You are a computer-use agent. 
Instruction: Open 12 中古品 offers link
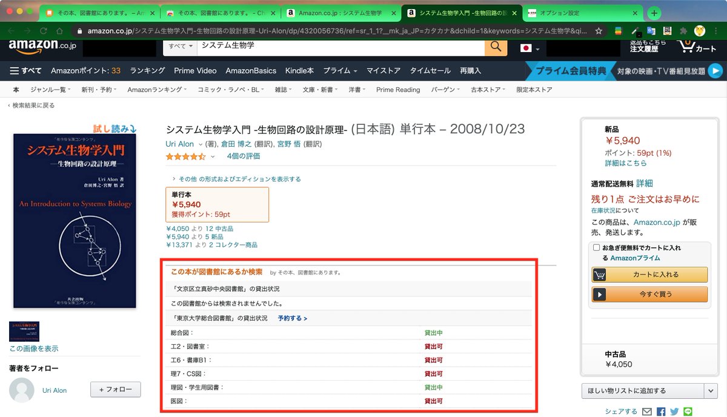(219, 229)
